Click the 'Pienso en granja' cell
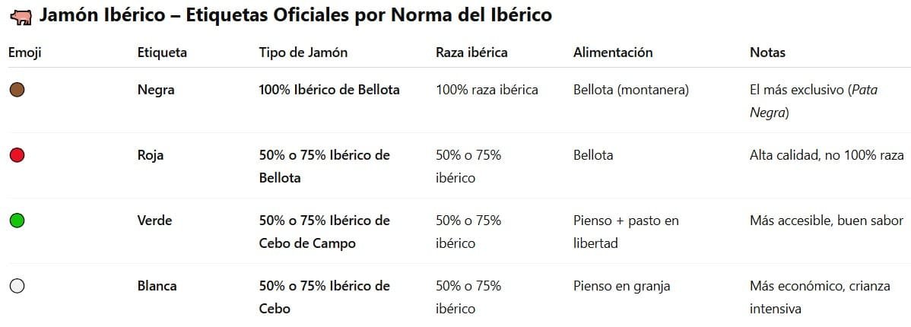 tap(621, 286)
